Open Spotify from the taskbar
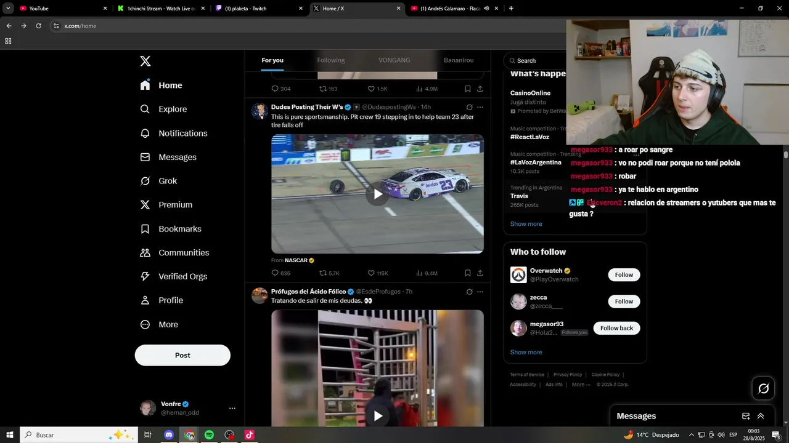Image resolution: width=789 pixels, height=443 pixels. click(209, 435)
